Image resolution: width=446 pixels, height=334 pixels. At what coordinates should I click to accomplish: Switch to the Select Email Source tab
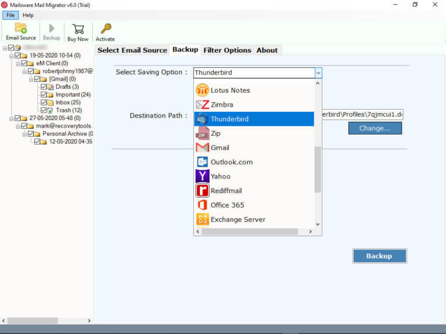pyautogui.click(x=132, y=50)
